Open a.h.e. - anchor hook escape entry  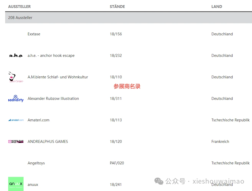tap(51, 56)
